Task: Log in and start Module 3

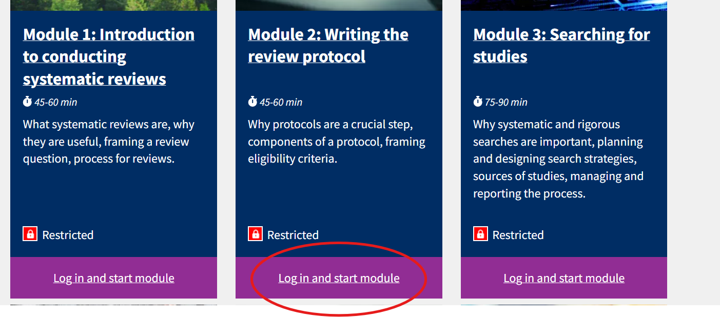Action: pos(564,278)
